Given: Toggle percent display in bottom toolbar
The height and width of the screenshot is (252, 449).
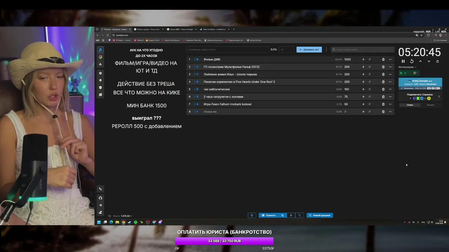Looking at the screenshot, I should [x=282, y=215].
